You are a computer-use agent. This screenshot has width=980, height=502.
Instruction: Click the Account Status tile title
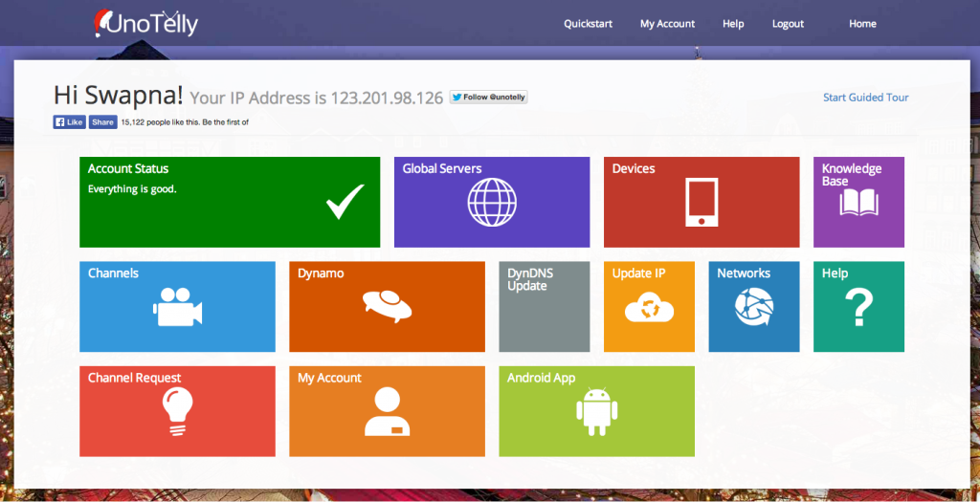(128, 168)
